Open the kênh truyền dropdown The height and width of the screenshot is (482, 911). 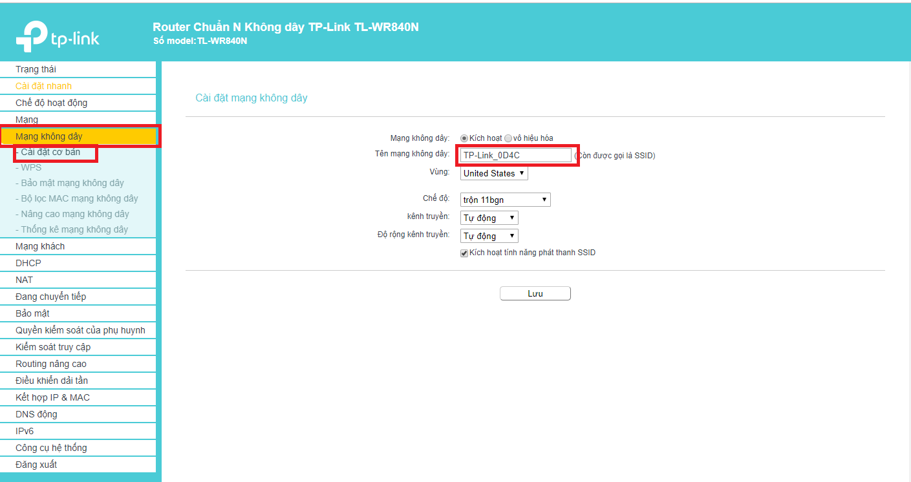489,218
